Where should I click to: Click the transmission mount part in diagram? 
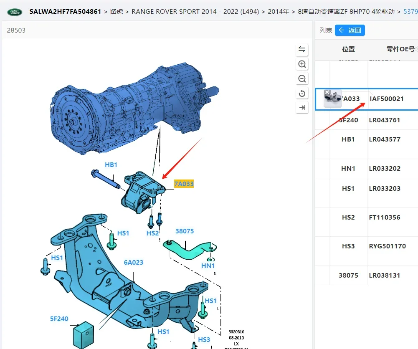click(143, 192)
